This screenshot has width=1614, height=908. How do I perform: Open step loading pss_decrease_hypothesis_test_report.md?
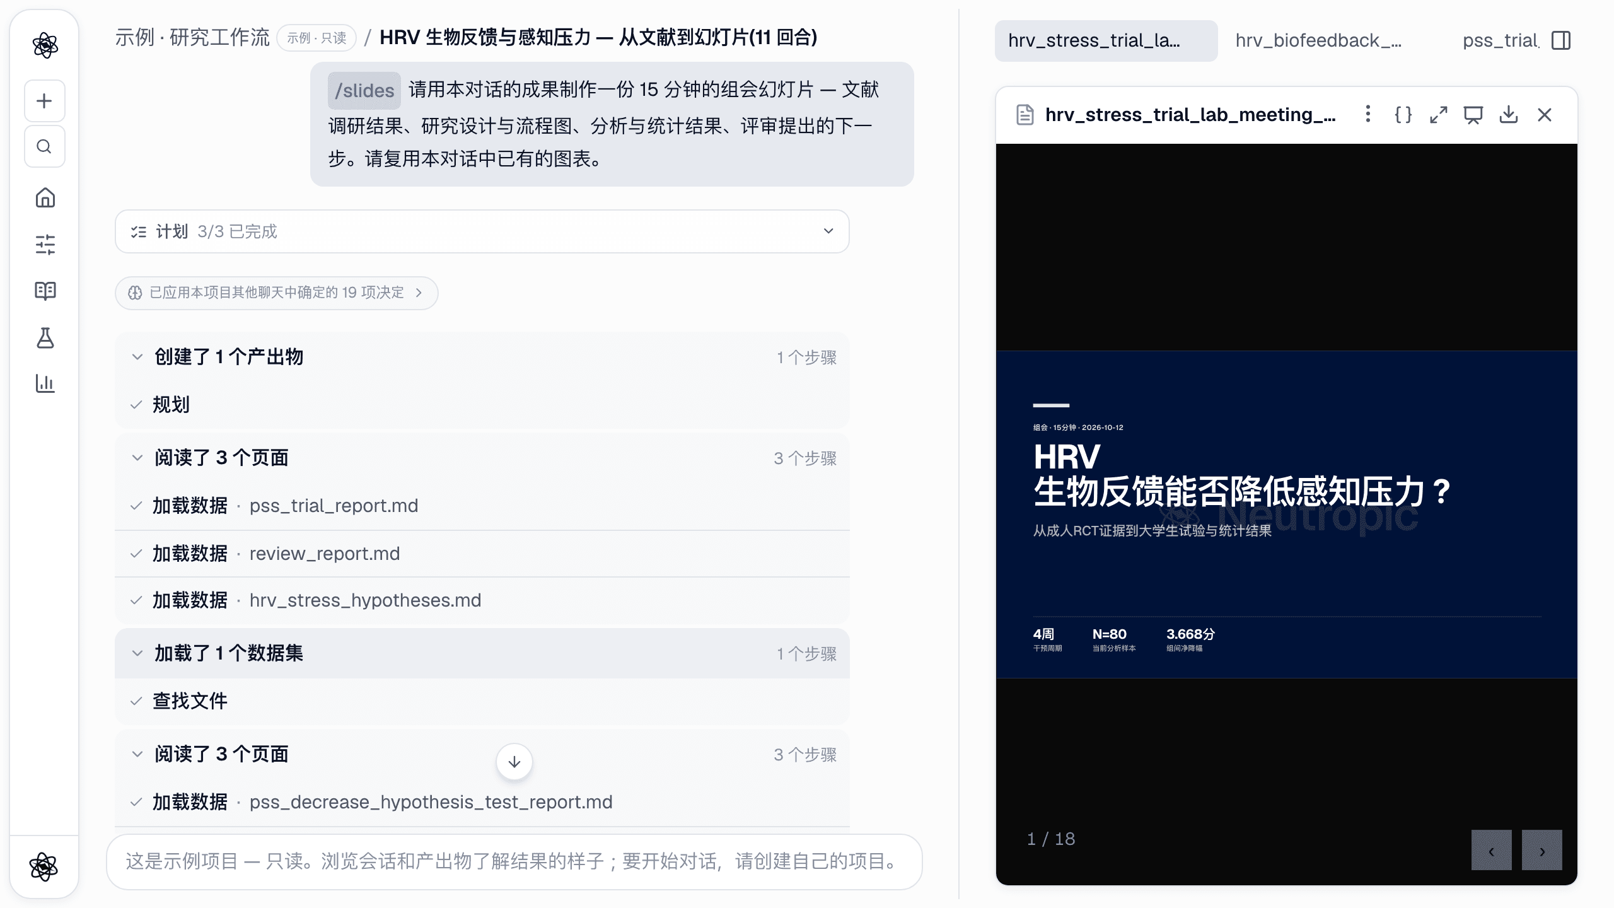[x=482, y=802]
